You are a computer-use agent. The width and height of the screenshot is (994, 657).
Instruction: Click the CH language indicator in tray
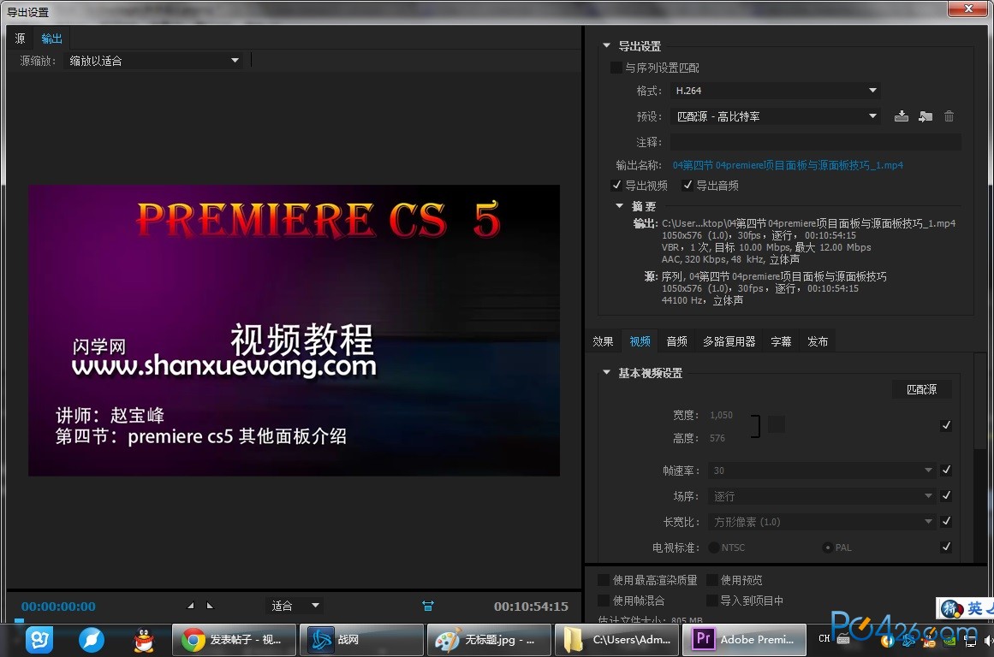pyautogui.click(x=824, y=639)
